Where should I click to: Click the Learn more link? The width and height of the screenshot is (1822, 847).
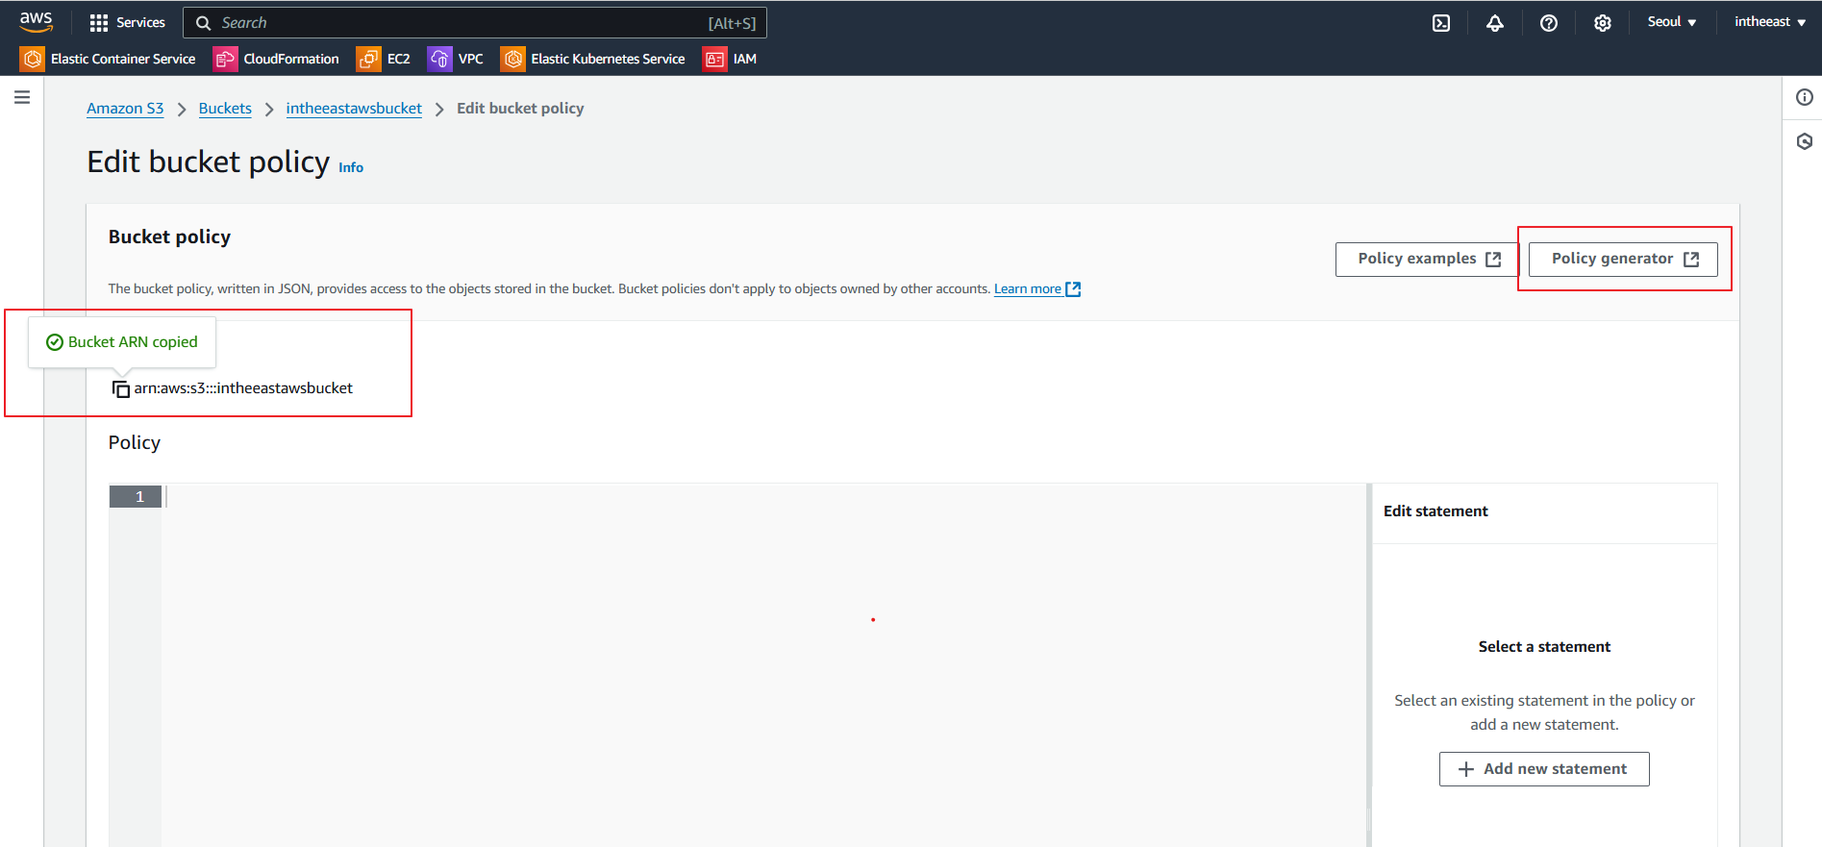pyautogui.click(x=1037, y=288)
